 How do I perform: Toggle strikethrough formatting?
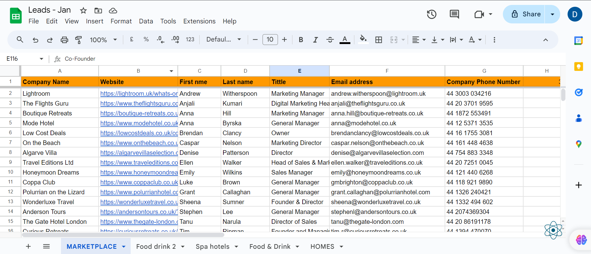(x=330, y=40)
